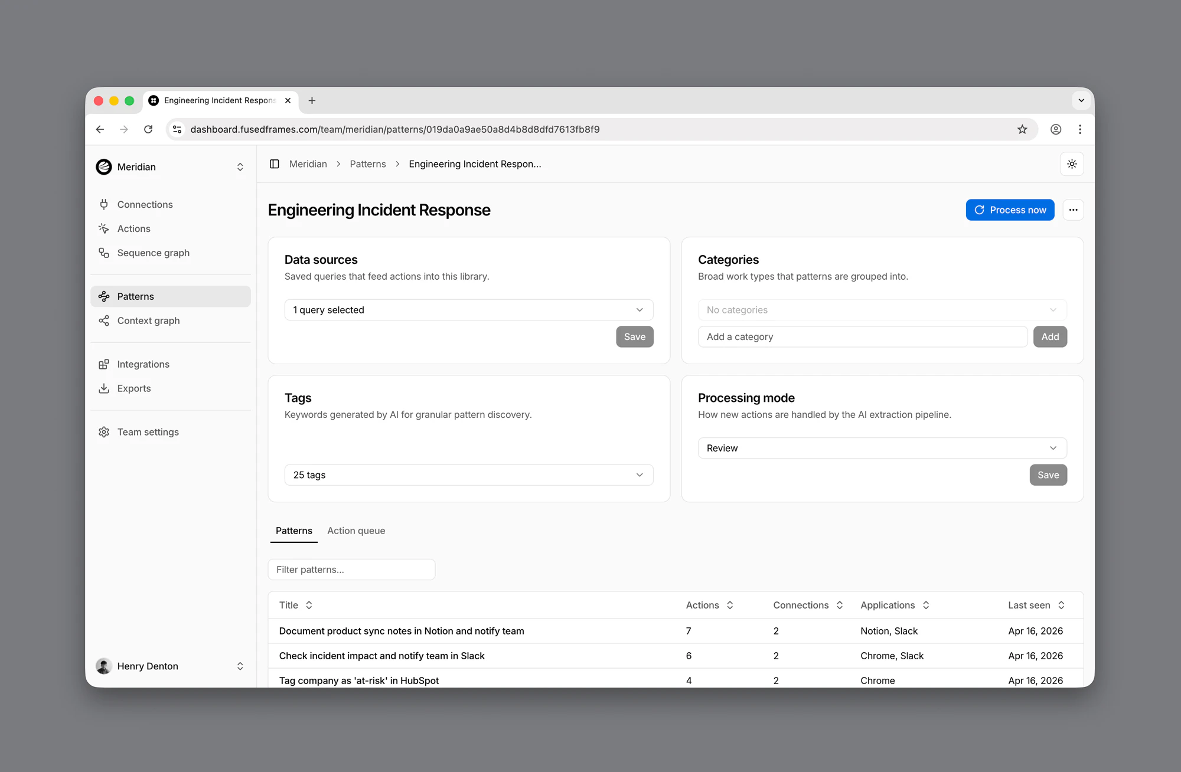Open Context graph via its share-nodes icon

click(x=104, y=320)
